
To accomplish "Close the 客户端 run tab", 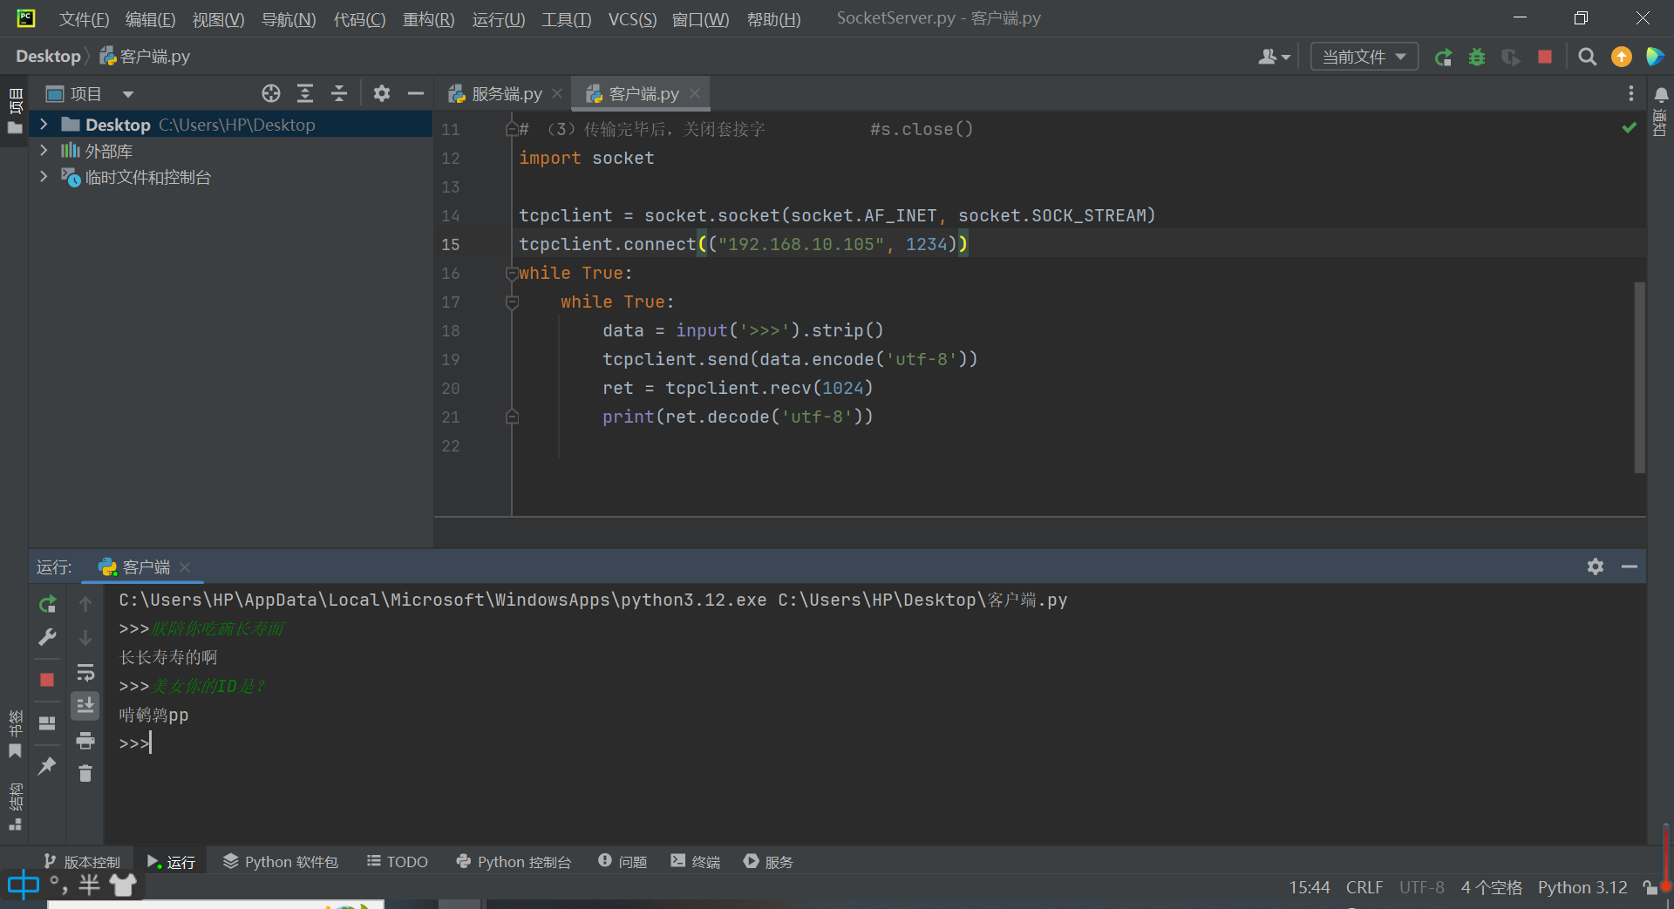I will coord(185,567).
